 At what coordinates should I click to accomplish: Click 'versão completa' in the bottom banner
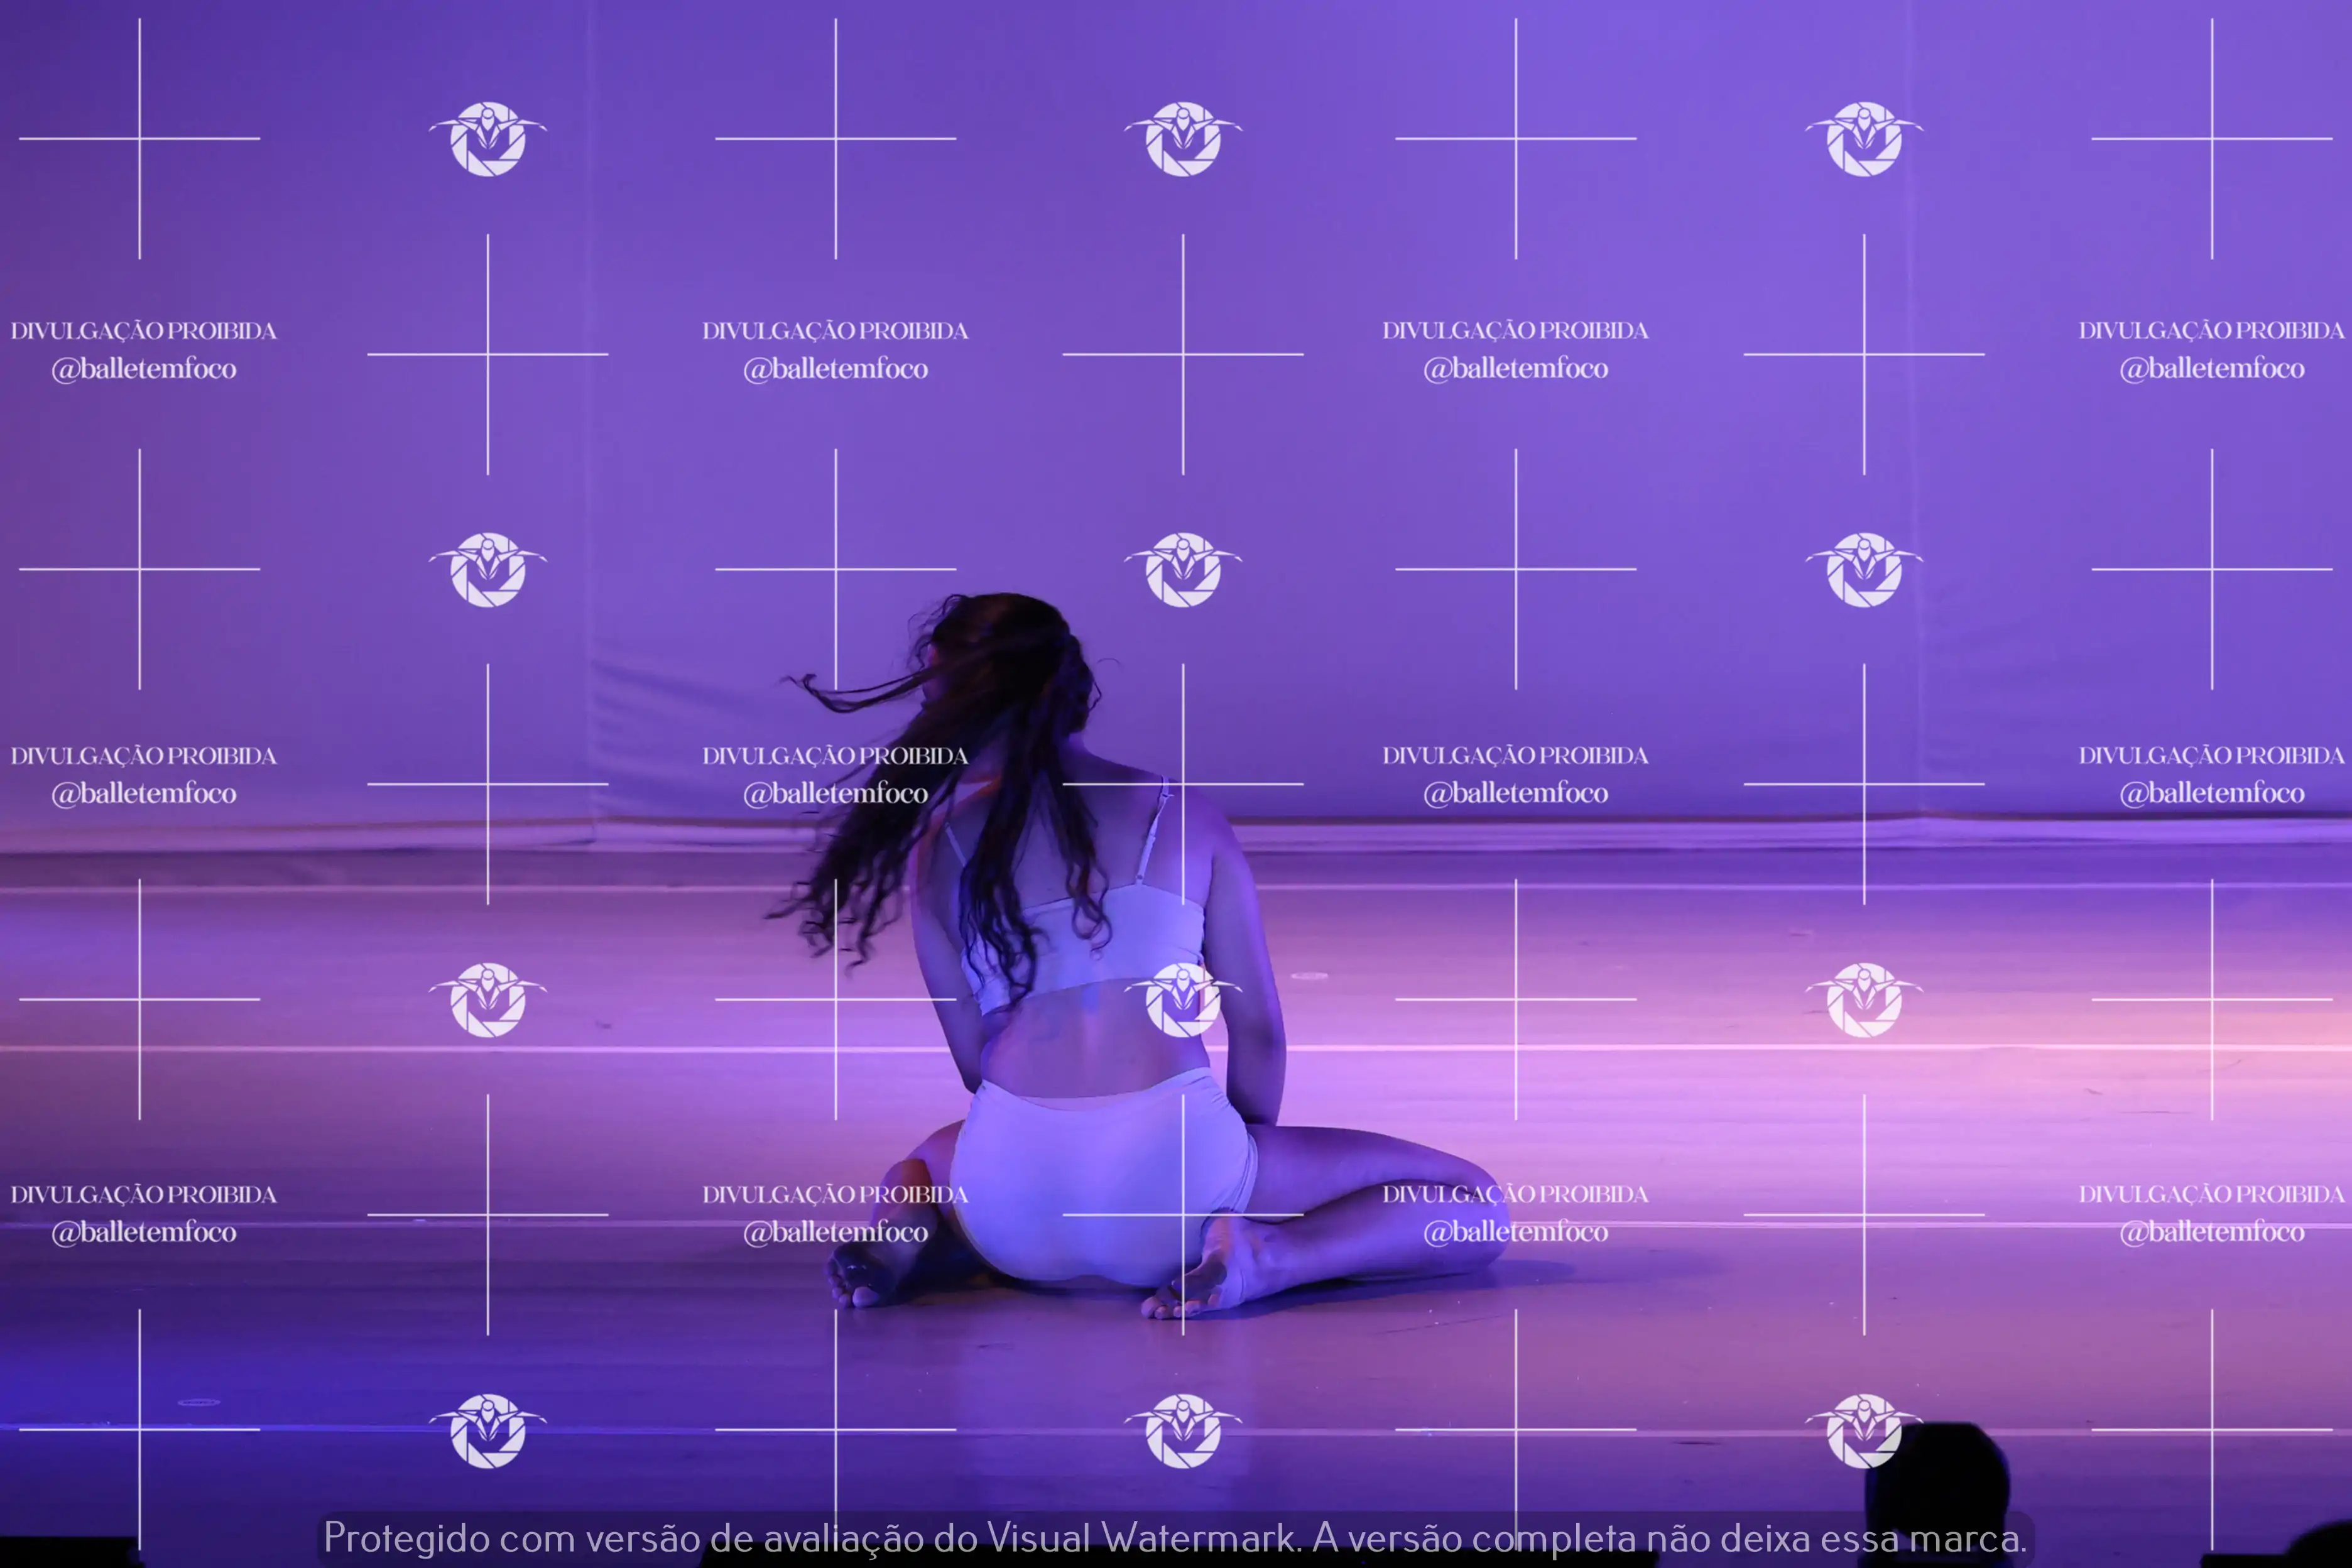1492,1538
